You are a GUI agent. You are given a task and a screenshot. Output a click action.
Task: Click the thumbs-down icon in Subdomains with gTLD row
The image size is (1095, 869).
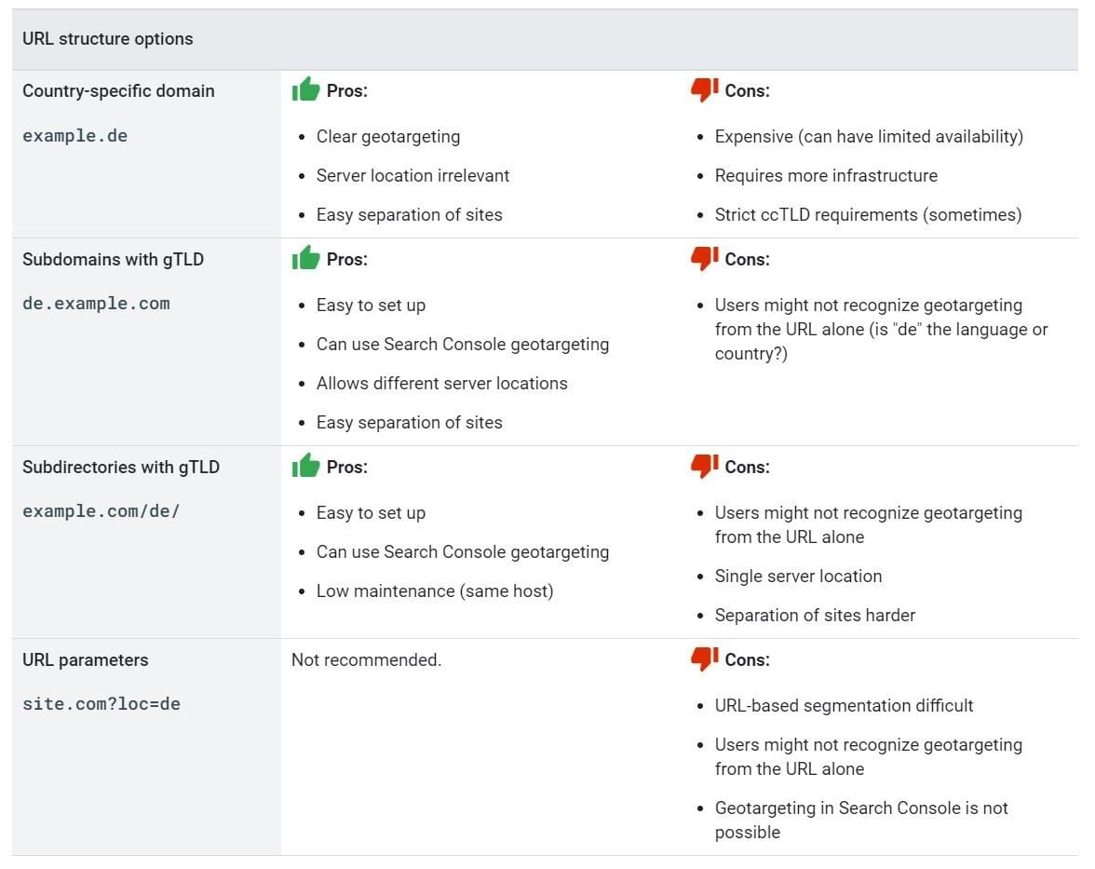tap(704, 258)
